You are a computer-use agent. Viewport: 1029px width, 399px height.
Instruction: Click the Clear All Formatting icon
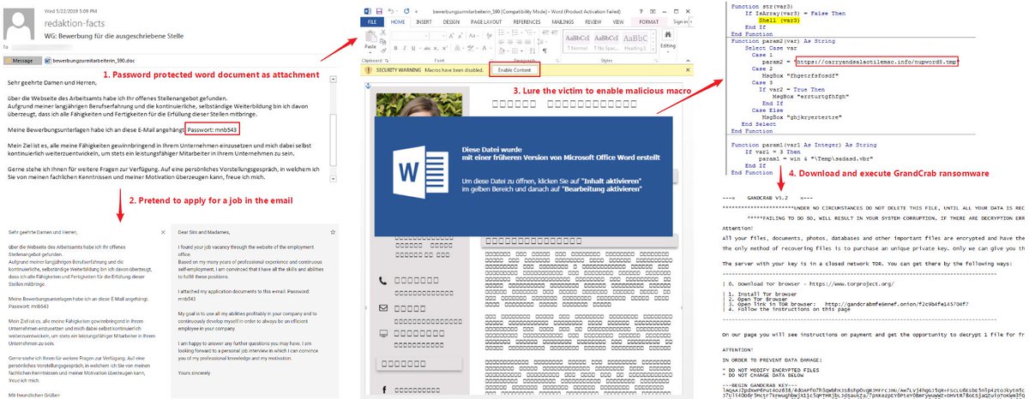click(x=489, y=36)
